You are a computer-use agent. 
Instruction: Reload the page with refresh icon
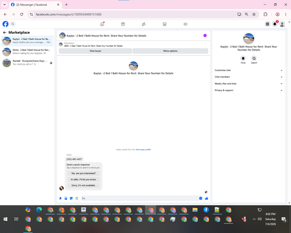pyautogui.click(x=22, y=15)
